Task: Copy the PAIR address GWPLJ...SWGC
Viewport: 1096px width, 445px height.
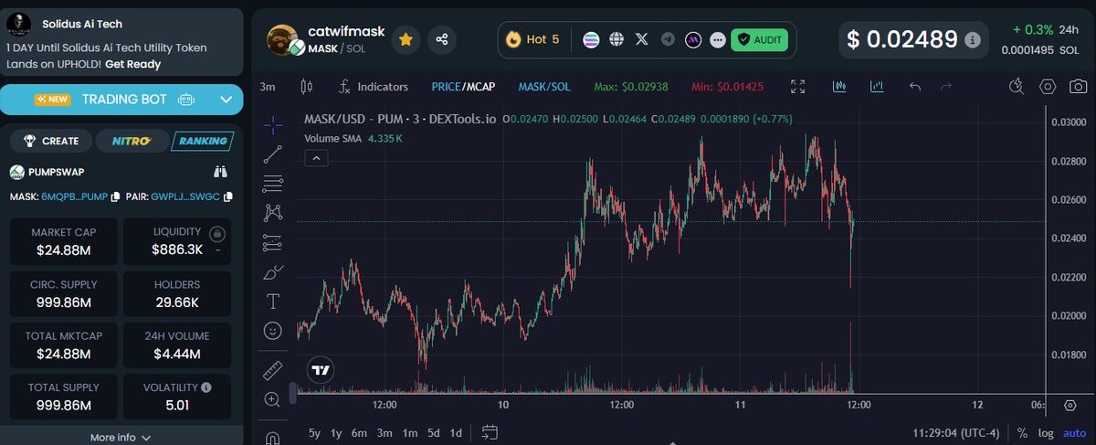Action: click(227, 196)
